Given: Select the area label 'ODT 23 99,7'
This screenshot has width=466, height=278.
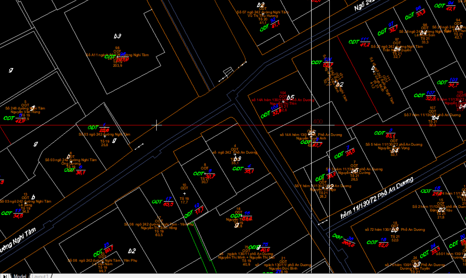Looking at the screenshot, I should click(x=103, y=250).
